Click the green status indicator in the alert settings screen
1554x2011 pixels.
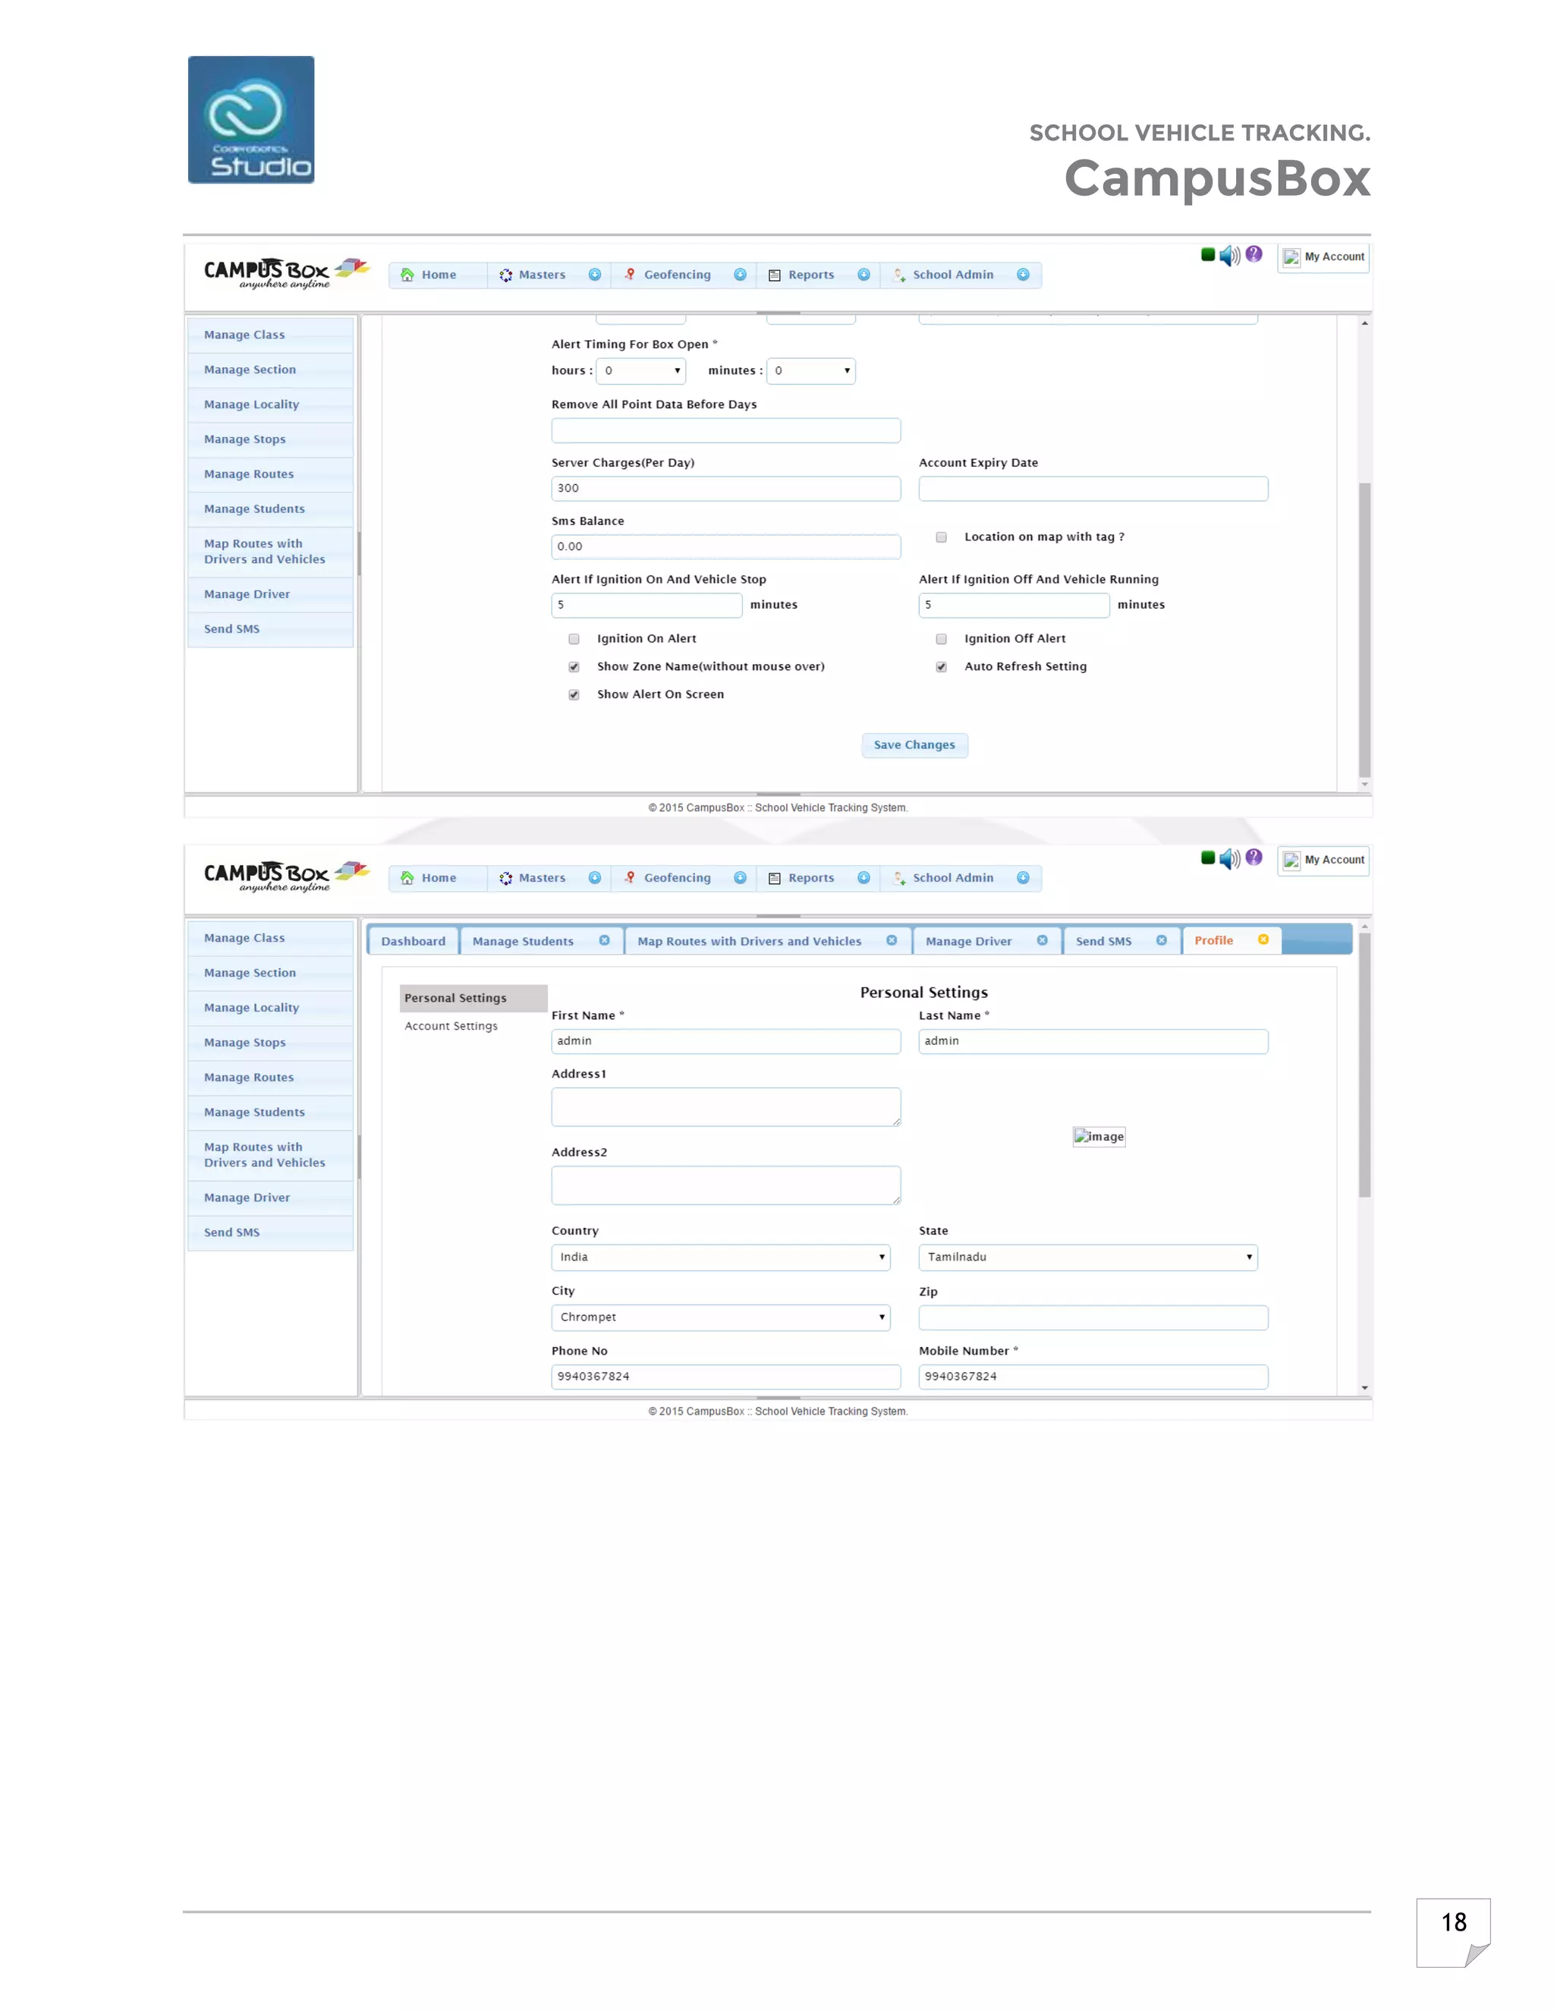(1208, 254)
